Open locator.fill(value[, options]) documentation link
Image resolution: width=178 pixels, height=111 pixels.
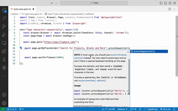coord(100,56)
